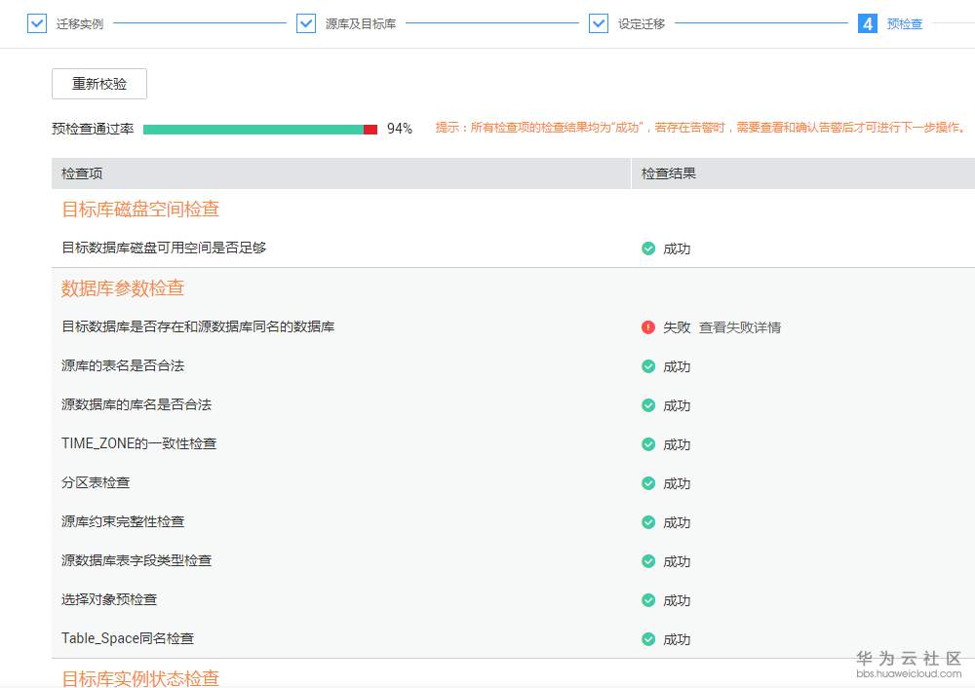Click the TIME_ZONE的一致性检查 row text
Image resolution: width=975 pixels, height=688 pixels.
pyautogui.click(x=138, y=443)
